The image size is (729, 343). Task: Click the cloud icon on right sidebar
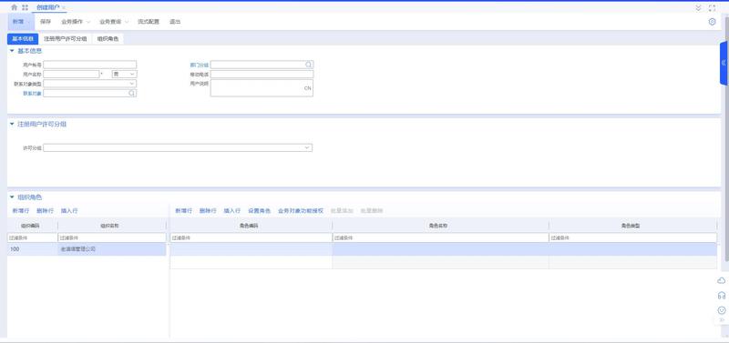coord(722,281)
